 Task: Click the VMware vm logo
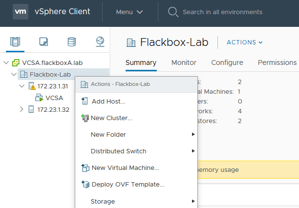20,12
